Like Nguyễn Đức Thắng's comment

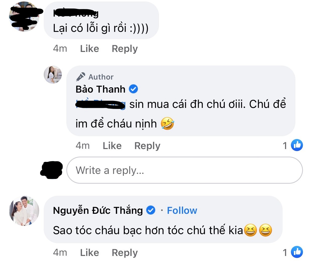click(89, 252)
